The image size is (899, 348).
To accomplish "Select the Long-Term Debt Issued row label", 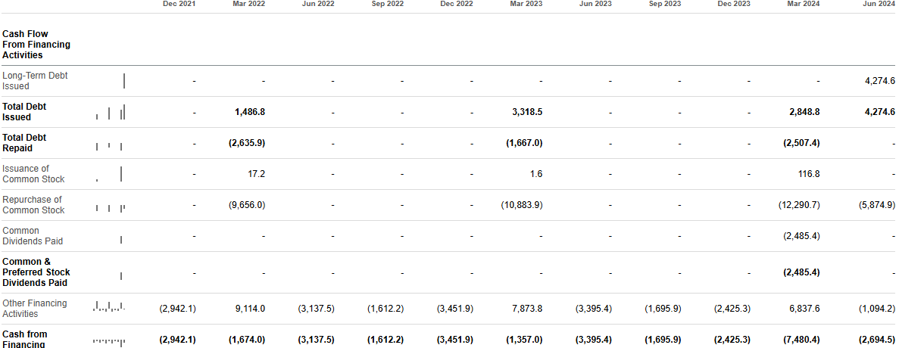I will coord(35,81).
